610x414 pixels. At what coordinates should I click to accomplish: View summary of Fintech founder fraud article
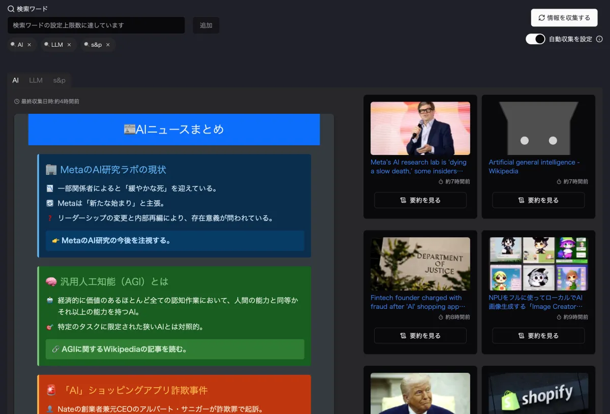point(420,336)
